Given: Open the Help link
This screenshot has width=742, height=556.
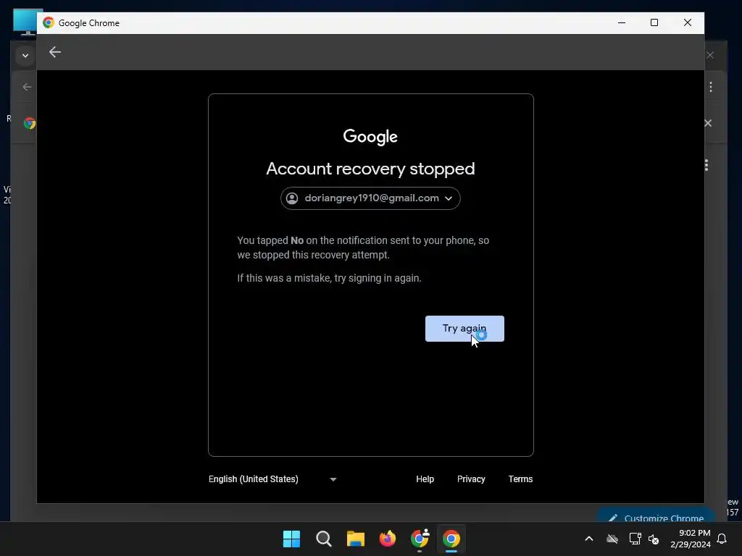Looking at the screenshot, I should click(x=425, y=479).
